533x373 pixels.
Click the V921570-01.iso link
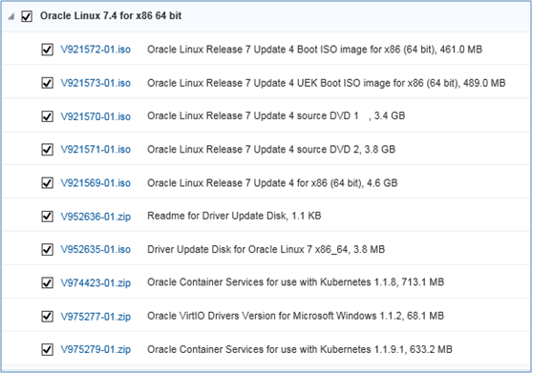96,116
